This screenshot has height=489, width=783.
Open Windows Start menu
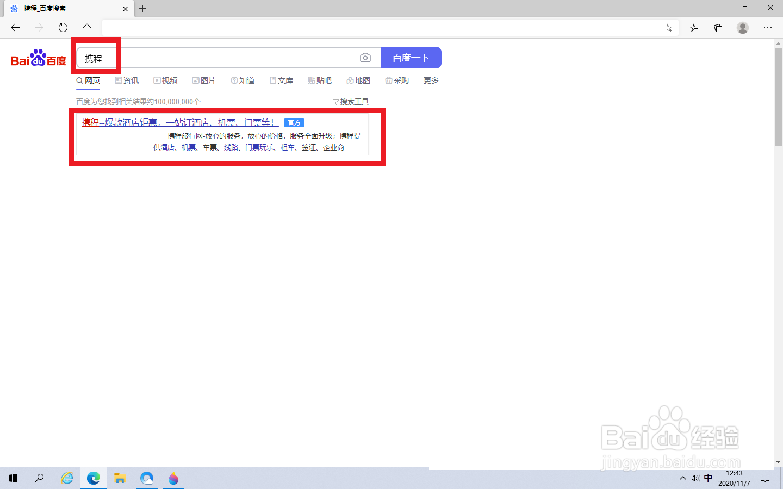[x=13, y=478]
